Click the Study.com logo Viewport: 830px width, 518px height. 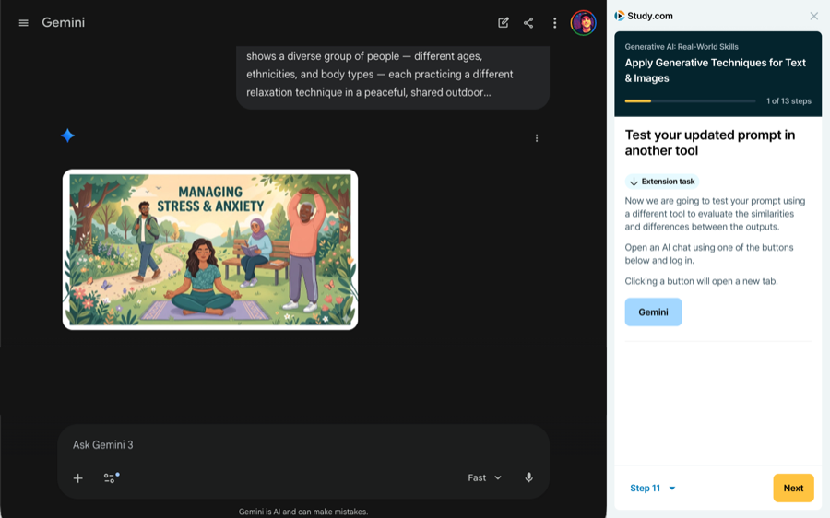tap(643, 16)
